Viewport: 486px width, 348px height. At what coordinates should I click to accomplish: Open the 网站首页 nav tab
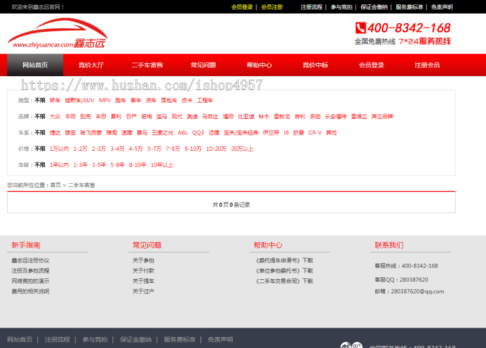click(35, 65)
